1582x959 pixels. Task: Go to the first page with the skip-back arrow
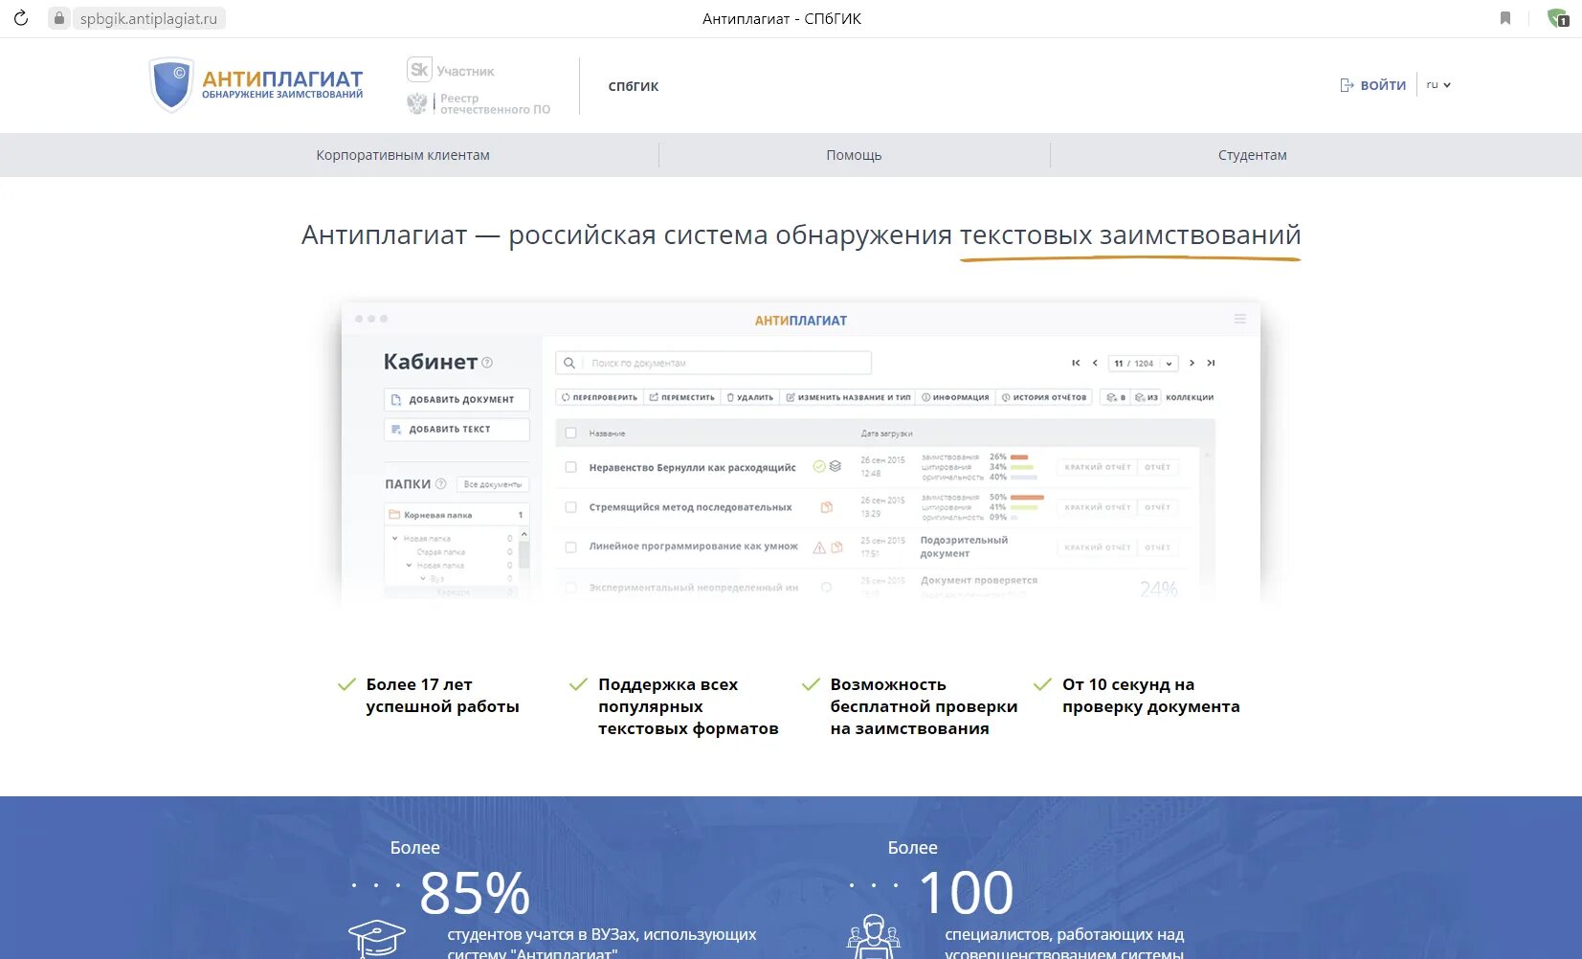click(1076, 364)
